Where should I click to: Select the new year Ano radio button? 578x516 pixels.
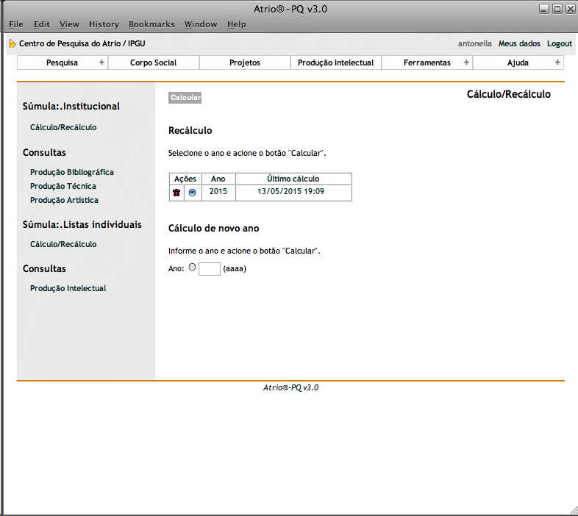click(x=193, y=268)
